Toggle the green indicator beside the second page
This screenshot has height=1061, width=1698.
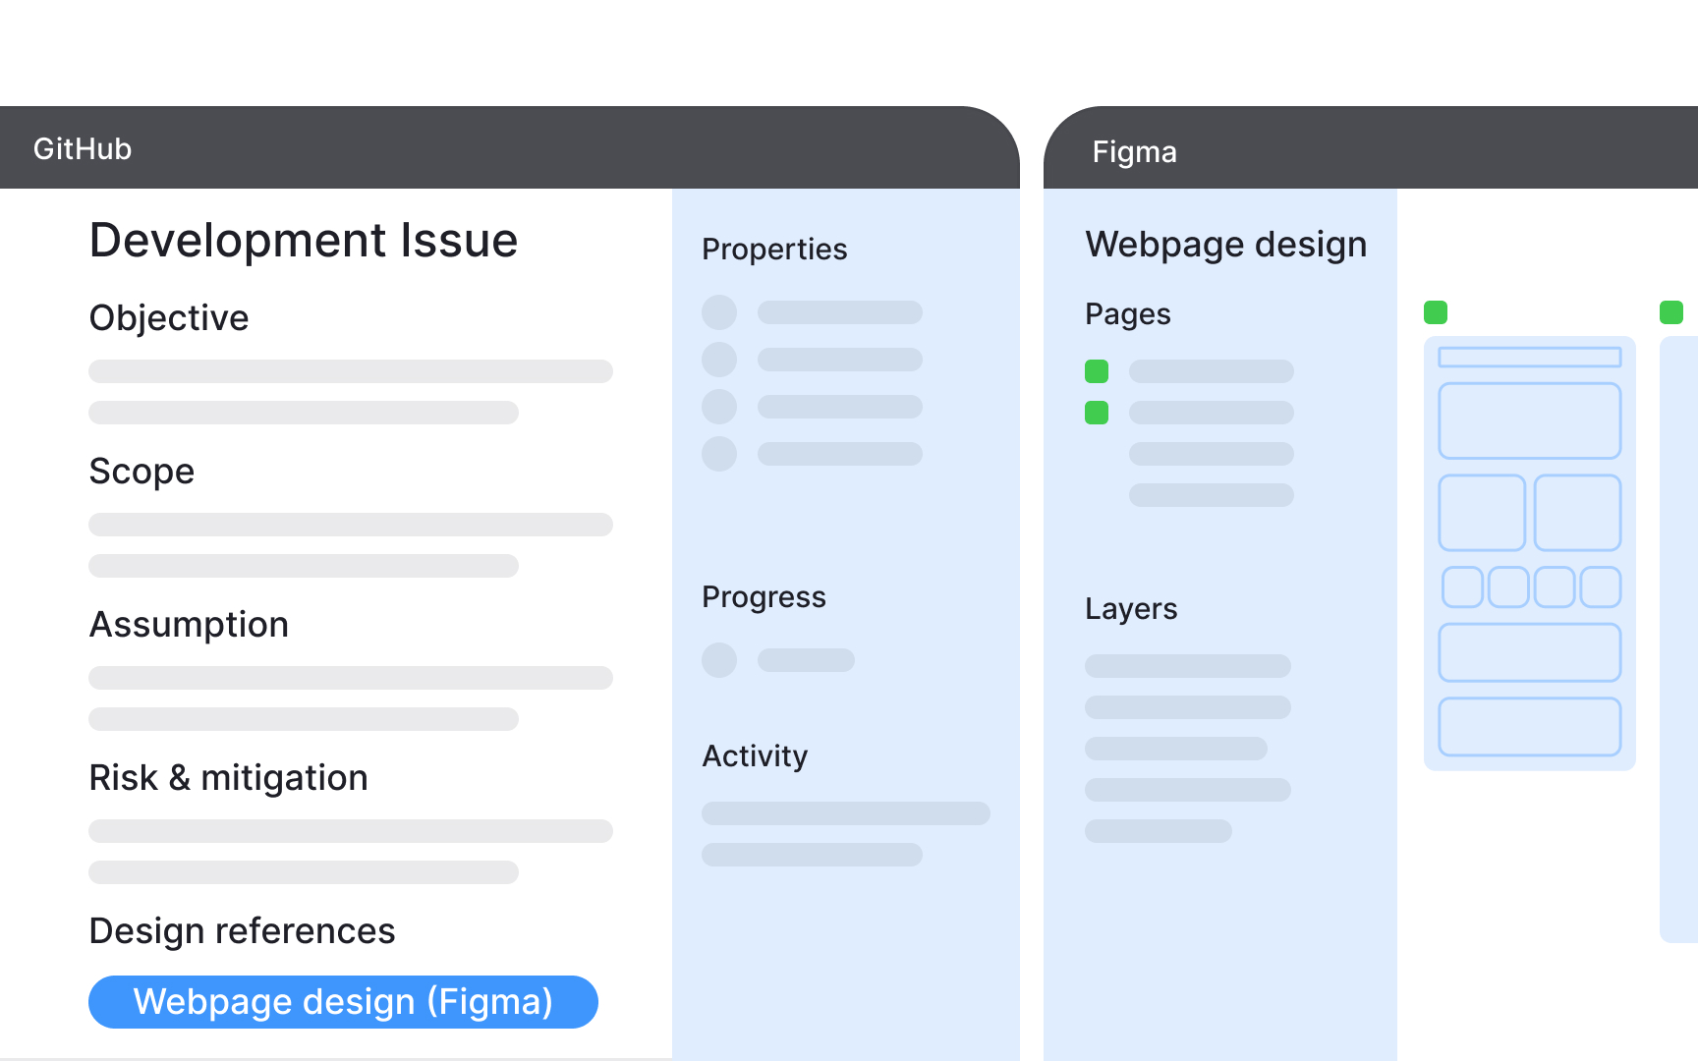(1097, 413)
